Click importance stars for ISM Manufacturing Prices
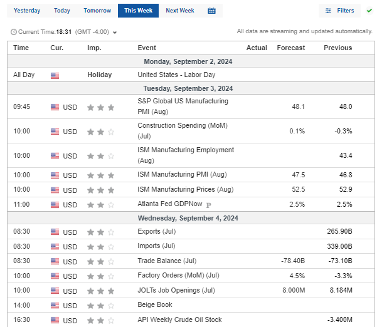The width and height of the screenshot is (377, 327). (100, 190)
